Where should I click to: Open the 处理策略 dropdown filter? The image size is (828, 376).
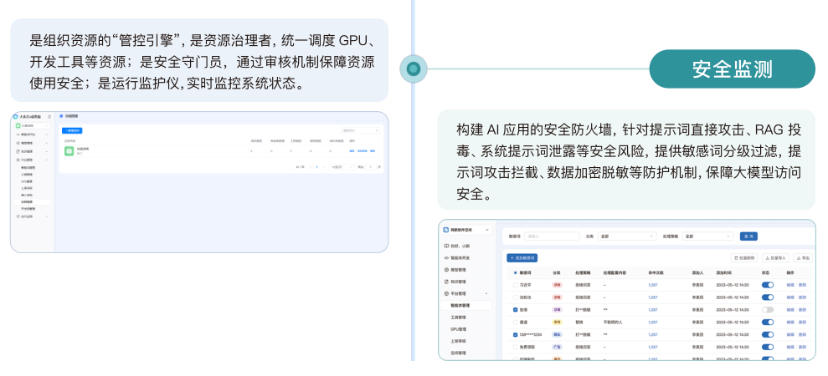click(x=707, y=236)
